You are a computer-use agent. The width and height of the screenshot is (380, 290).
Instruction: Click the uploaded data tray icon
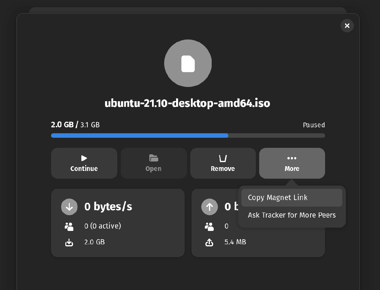(x=209, y=243)
